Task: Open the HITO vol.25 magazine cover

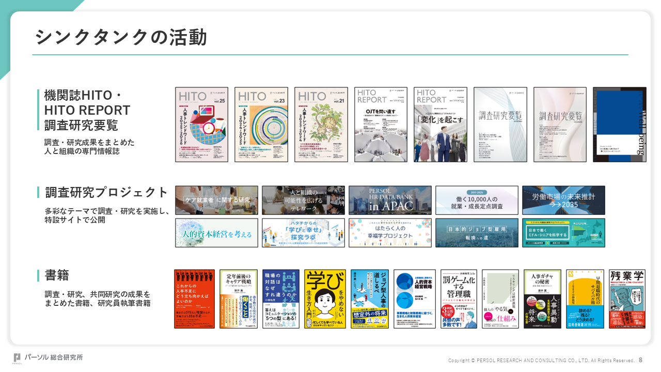Action: (x=201, y=125)
